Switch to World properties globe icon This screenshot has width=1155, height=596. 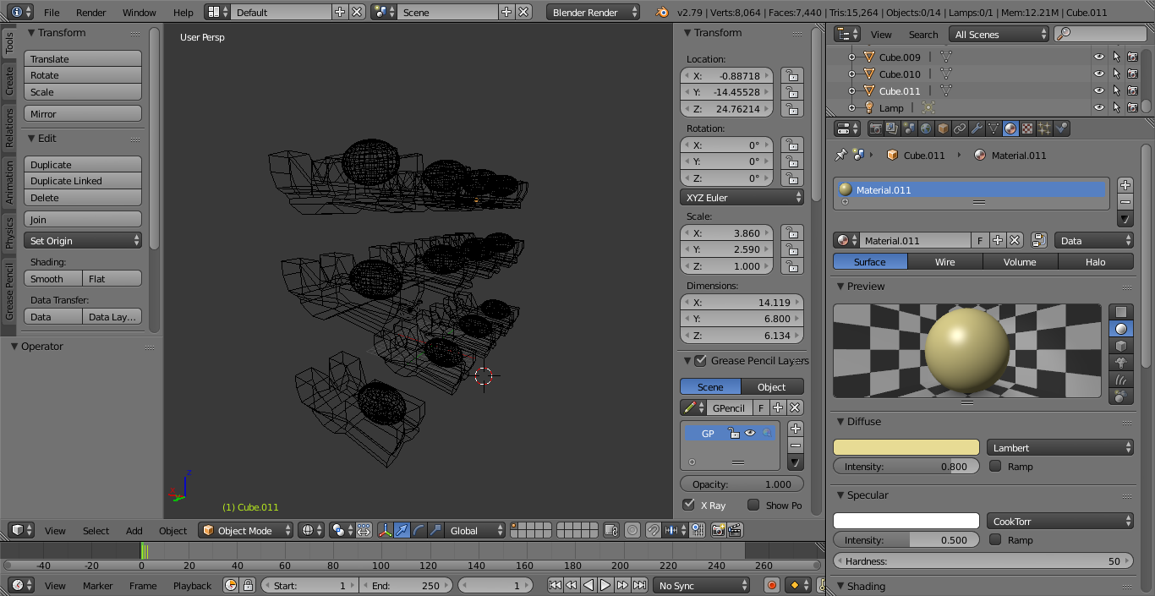click(926, 128)
